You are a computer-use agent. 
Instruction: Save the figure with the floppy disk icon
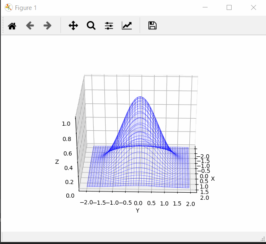click(152, 26)
